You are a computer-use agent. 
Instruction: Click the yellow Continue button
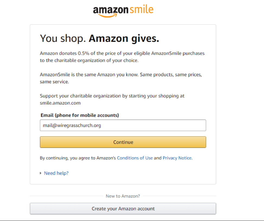[x=123, y=142]
